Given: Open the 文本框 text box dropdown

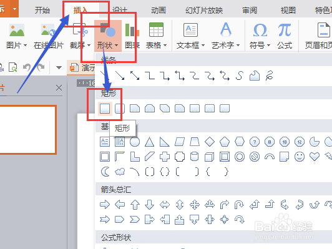Looking at the screenshot, I should point(190,36).
